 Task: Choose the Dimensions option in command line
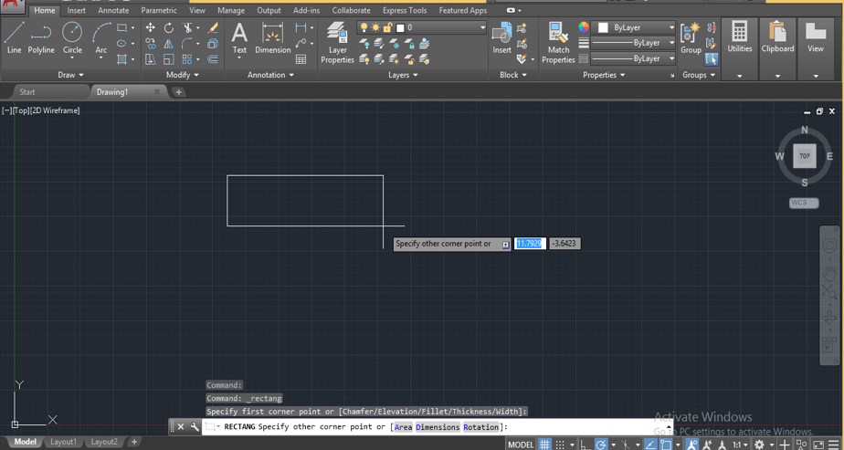coord(437,427)
